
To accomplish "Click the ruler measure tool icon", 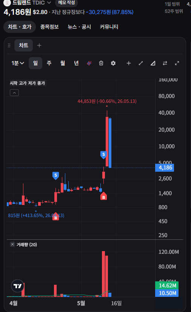I will [x=153, y=63].
